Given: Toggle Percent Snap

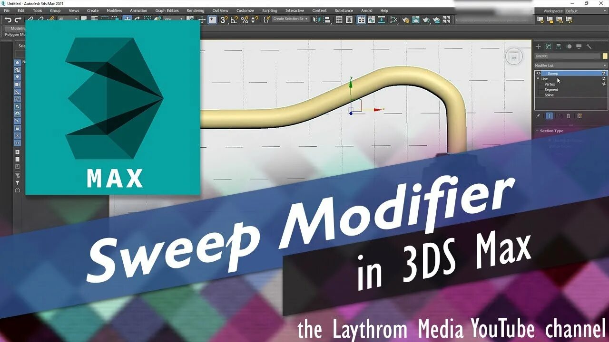Looking at the screenshot, I should coord(245,19).
